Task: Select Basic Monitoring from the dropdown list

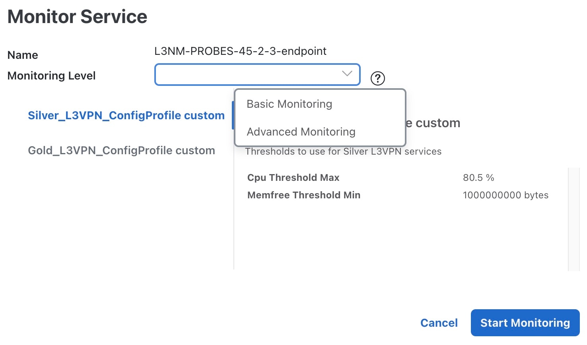Action: pyautogui.click(x=289, y=104)
